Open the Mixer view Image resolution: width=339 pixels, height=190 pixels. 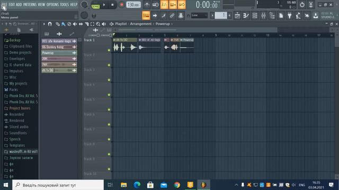[x=263, y=15]
